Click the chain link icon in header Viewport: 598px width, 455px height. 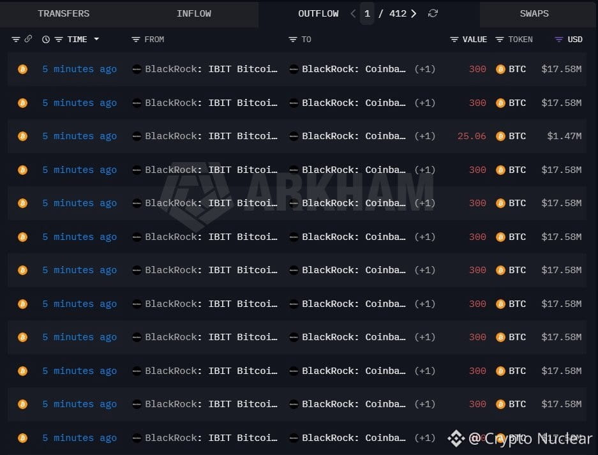[x=28, y=39]
